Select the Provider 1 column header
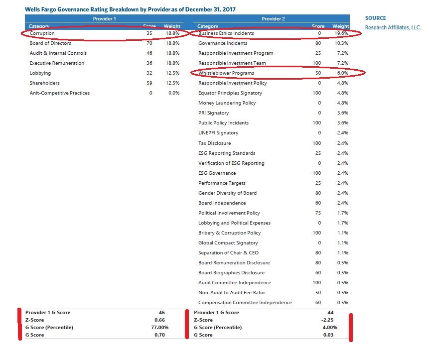429x349 pixels. (105, 18)
